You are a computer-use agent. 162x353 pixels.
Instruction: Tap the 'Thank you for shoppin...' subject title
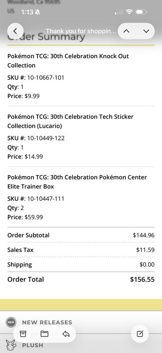coord(81,31)
